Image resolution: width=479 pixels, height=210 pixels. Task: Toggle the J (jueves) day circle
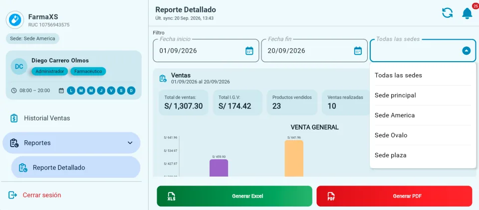[101, 91]
